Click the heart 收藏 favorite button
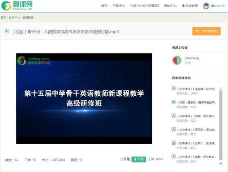 (125, 159)
